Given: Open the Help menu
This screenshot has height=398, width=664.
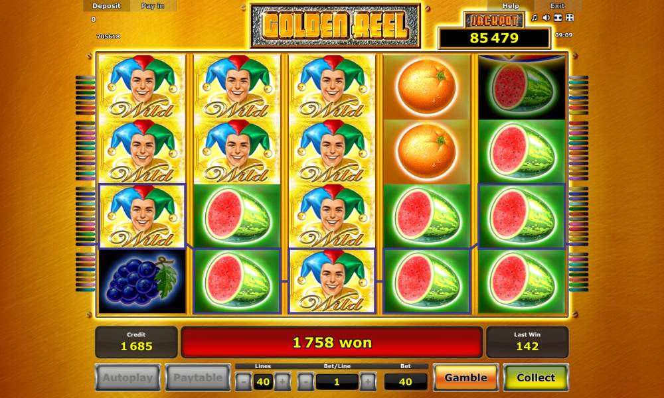Looking at the screenshot, I should point(510,6).
